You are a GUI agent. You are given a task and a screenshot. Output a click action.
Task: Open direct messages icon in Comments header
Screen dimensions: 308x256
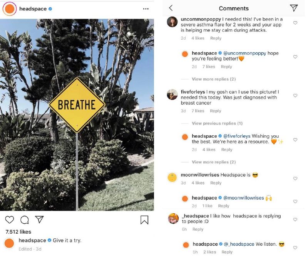click(294, 8)
